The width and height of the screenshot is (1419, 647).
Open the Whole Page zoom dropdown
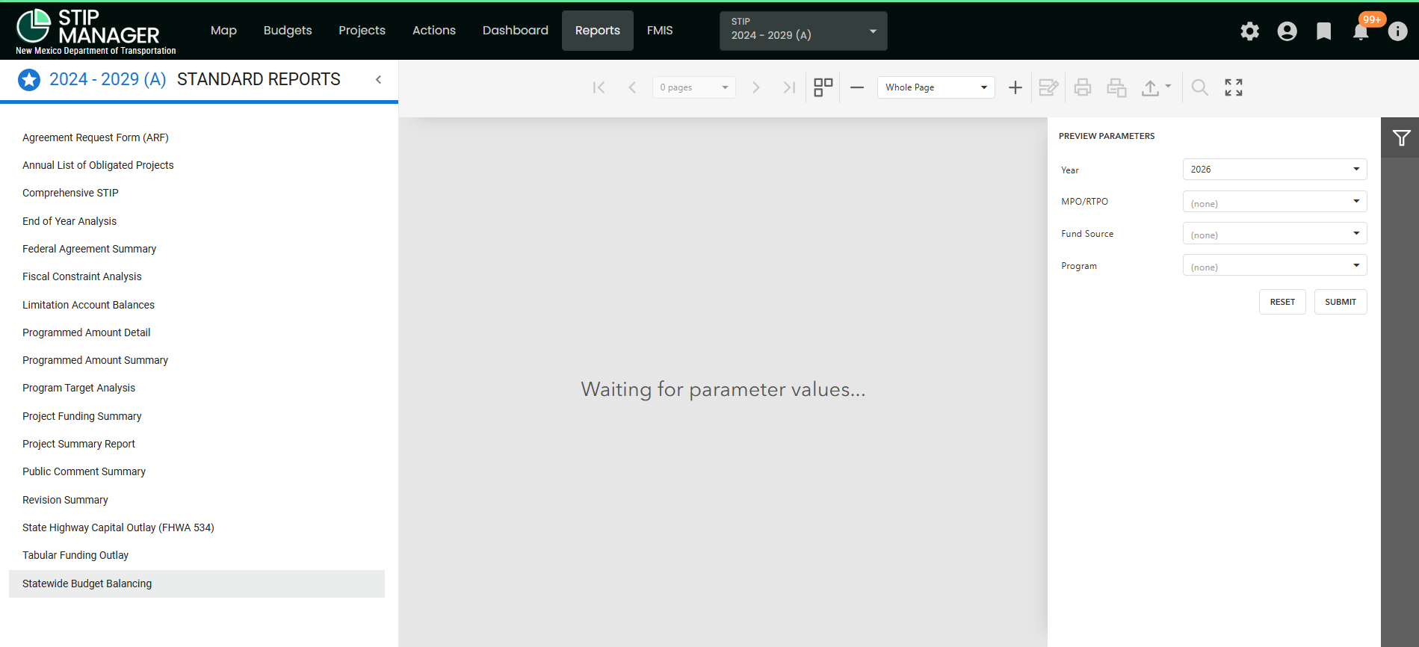(x=936, y=87)
